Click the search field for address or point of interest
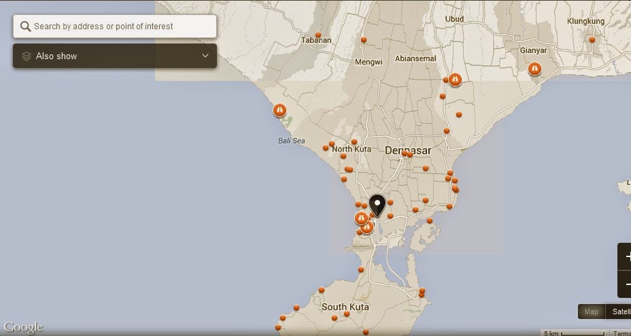This screenshot has height=336, width=631. (x=115, y=27)
